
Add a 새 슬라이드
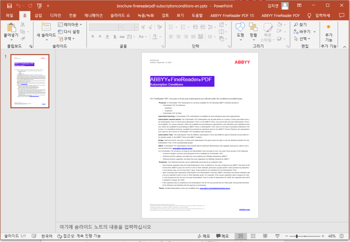pyautogui.click(x=46, y=31)
